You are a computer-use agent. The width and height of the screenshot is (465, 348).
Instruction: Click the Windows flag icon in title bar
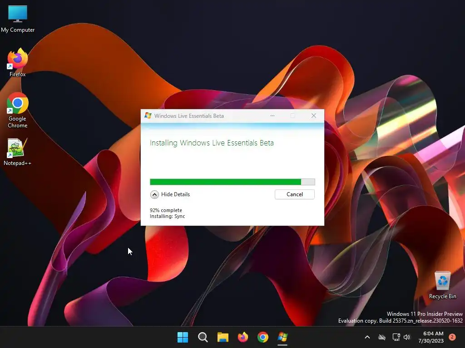pos(148,116)
